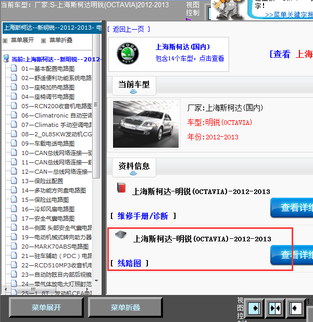
Task: Open 10—CAN总线网络连接 entry
Action: 57,153
